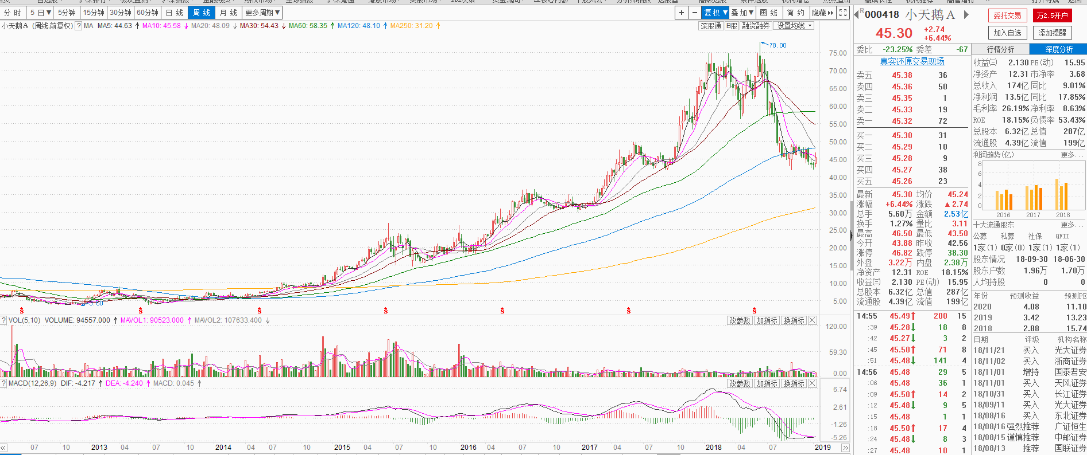Screen dimensions: 1087x455
Task: Switch chart to 日线 daily
Action: 175,13
